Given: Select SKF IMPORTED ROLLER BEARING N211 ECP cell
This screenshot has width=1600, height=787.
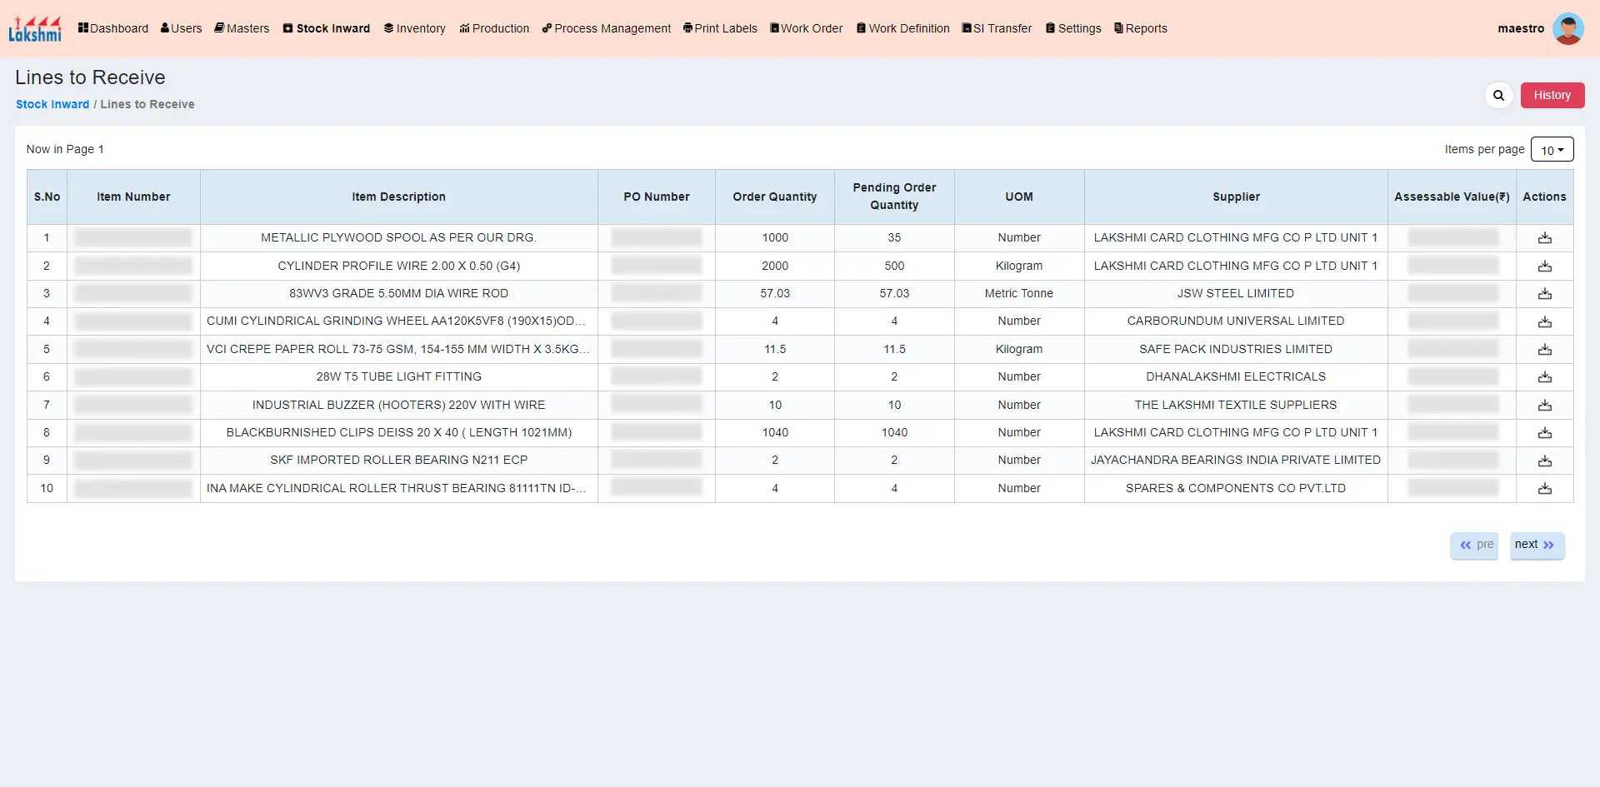Looking at the screenshot, I should click(x=398, y=461).
